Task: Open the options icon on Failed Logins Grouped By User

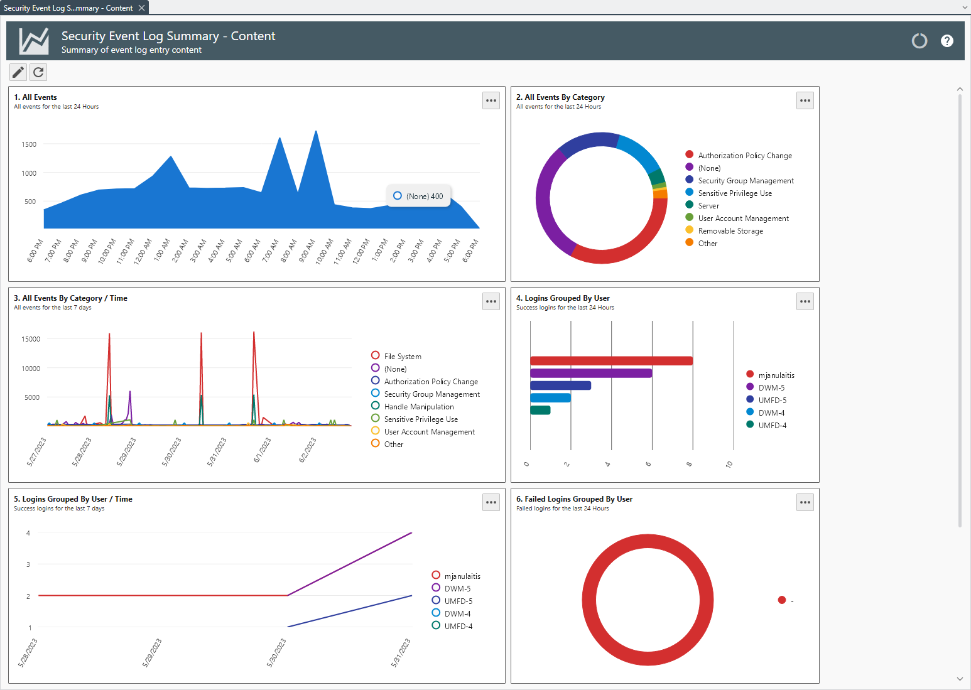Action: (x=805, y=502)
